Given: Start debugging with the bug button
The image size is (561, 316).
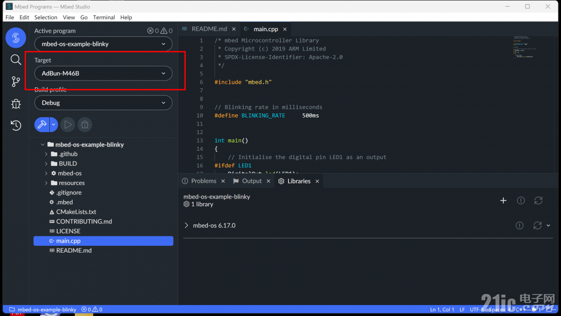Looking at the screenshot, I should pyautogui.click(x=85, y=125).
